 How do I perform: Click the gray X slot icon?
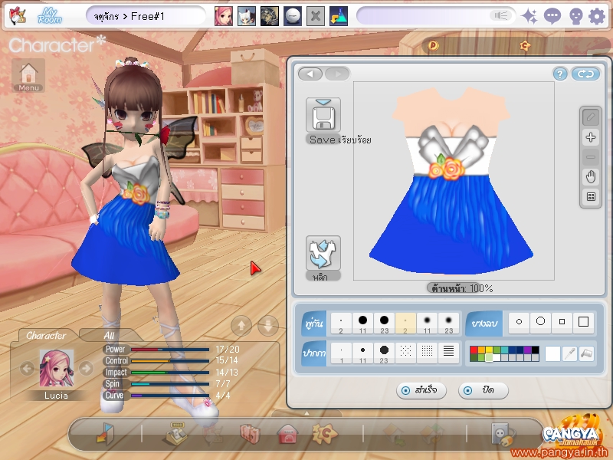(316, 16)
